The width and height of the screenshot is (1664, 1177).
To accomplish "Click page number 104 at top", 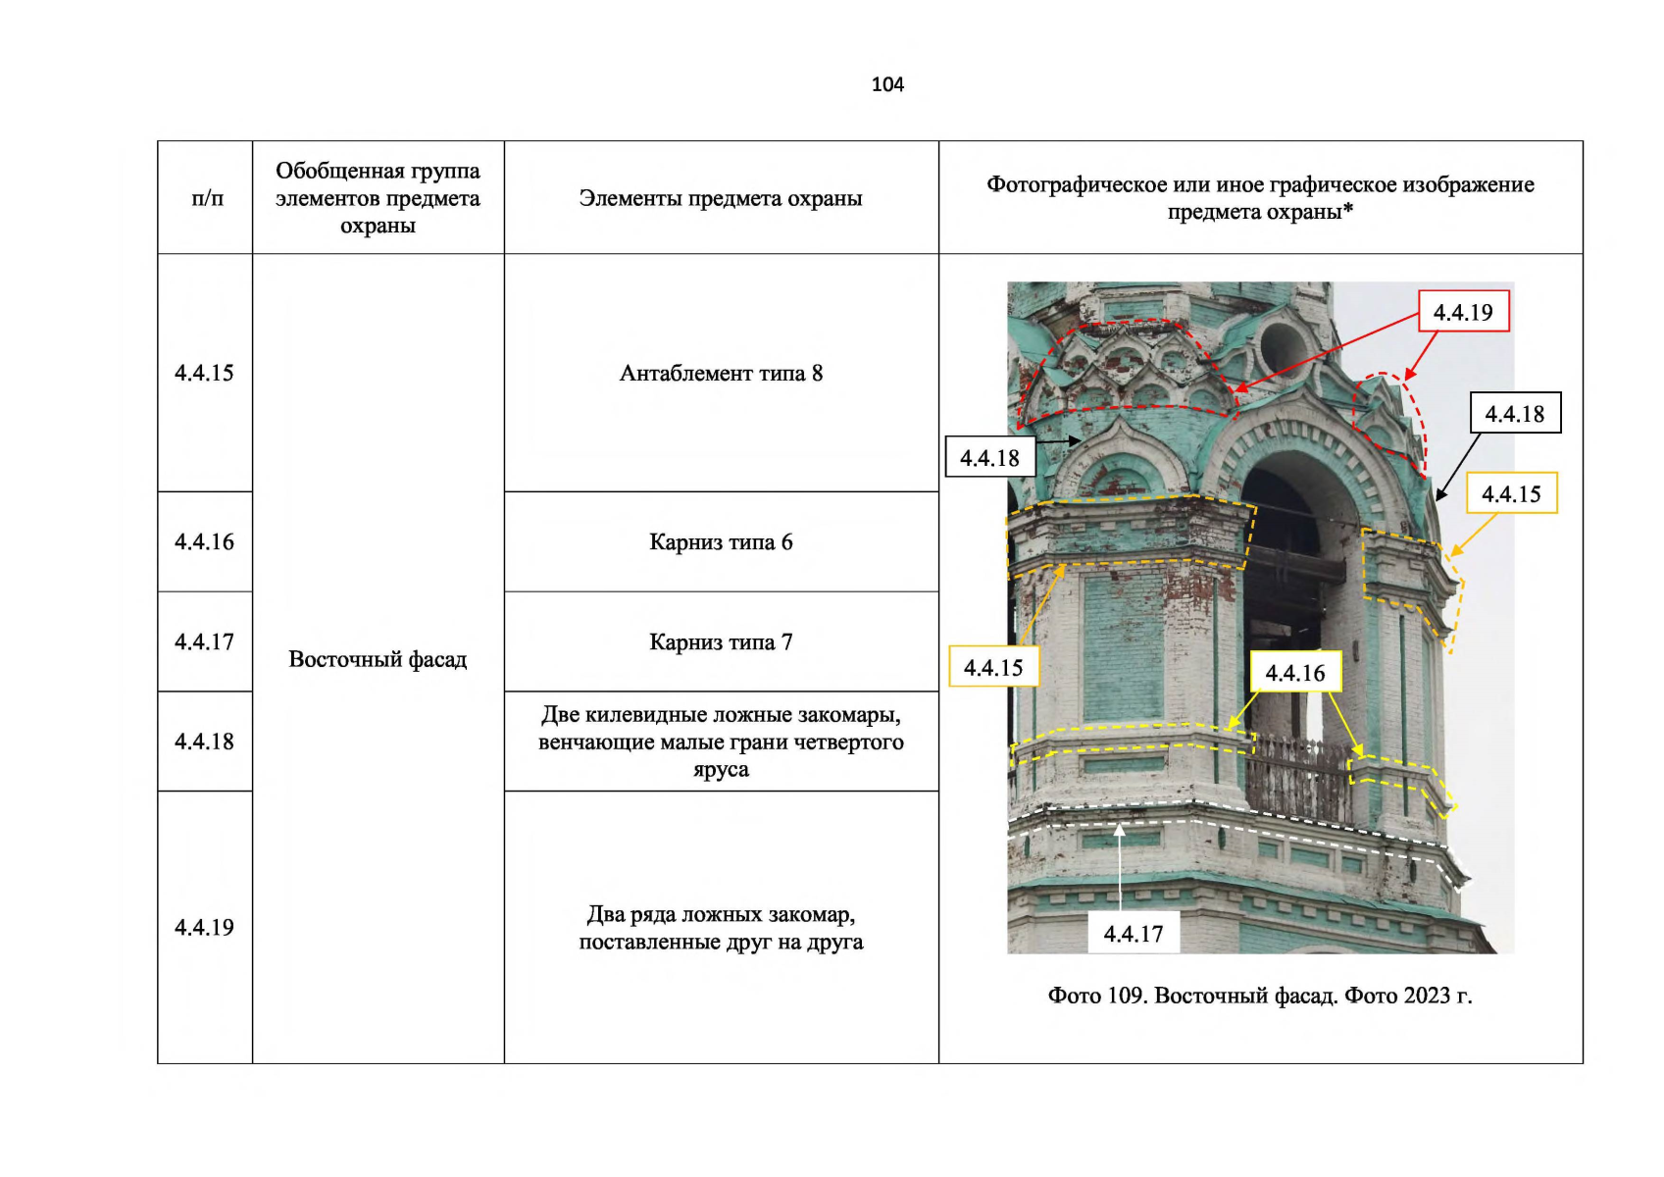I will (887, 84).
